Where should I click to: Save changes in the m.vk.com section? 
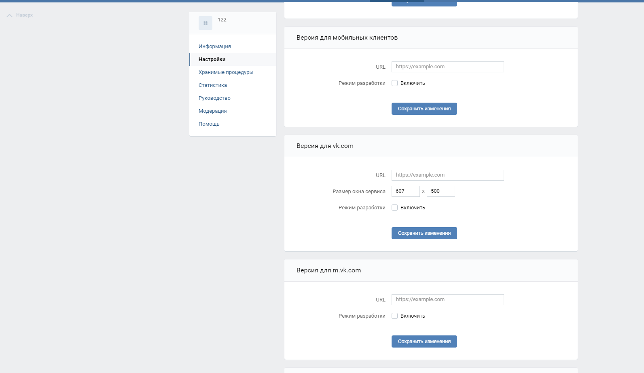pos(424,341)
